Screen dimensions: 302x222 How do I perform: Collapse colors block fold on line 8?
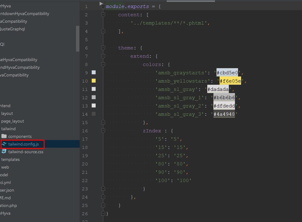point(103,64)
